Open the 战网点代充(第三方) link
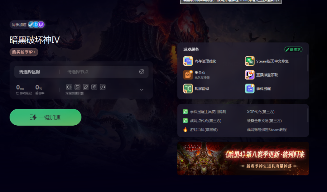This screenshot has height=192, width=327. pos(206,121)
